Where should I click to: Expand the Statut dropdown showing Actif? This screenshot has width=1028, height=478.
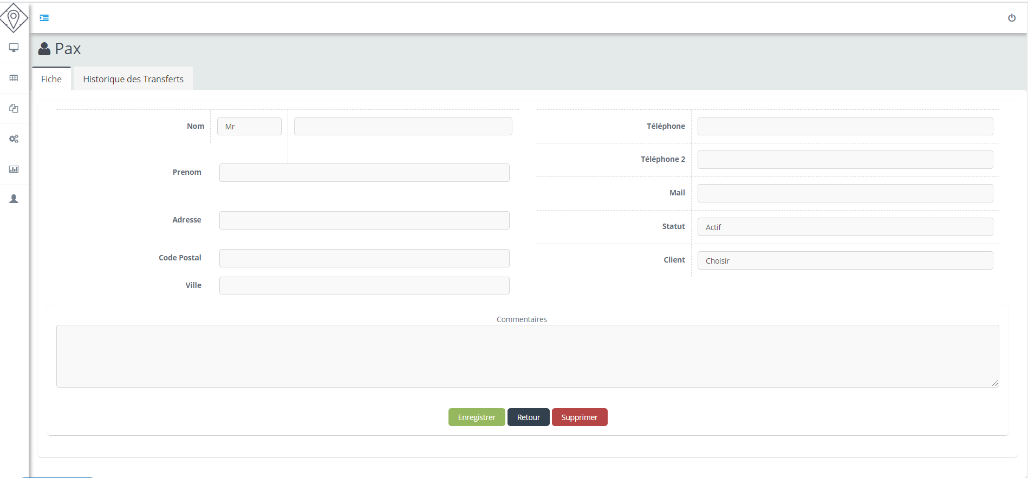(845, 227)
